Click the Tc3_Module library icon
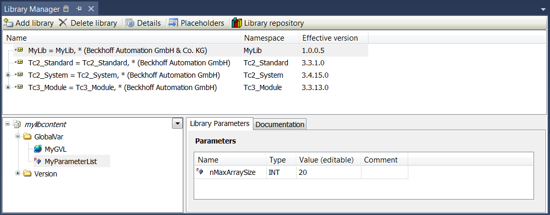 pos(20,87)
